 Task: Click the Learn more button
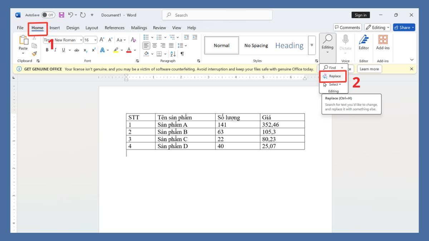tap(369, 69)
